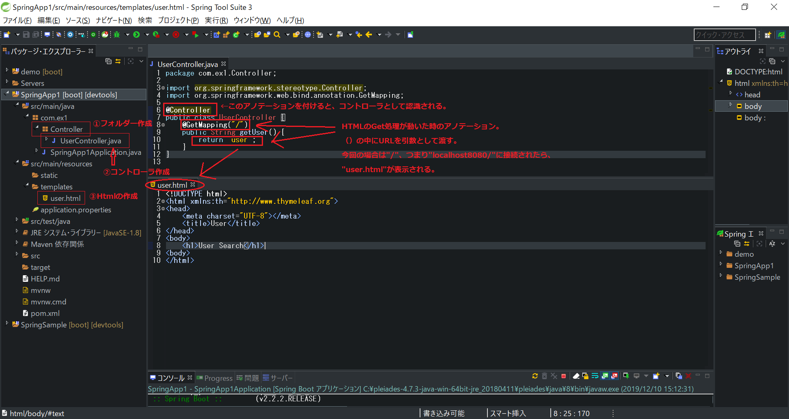This screenshot has width=789, height=419.
Task: Click the Quick Access search field
Action: pyautogui.click(x=724, y=35)
